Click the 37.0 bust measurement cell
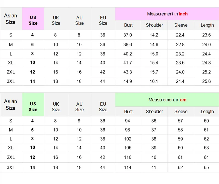 click(x=128, y=35)
